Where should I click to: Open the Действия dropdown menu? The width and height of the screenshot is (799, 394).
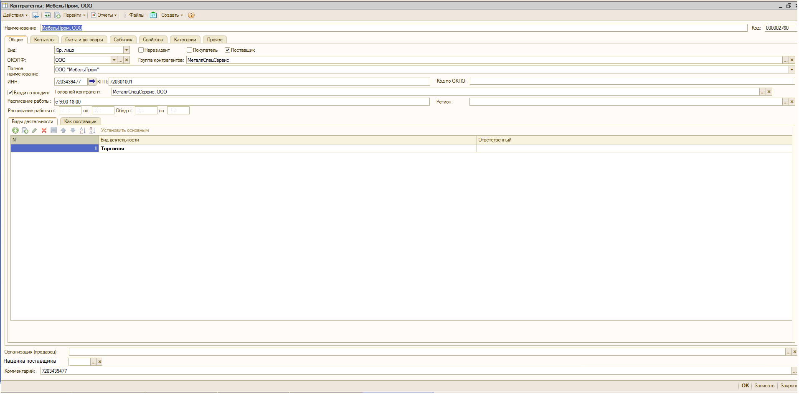click(15, 15)
